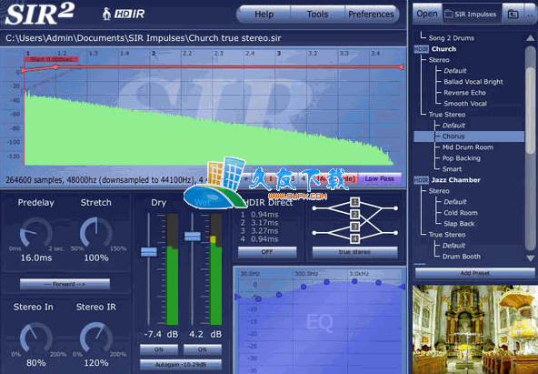Select the Smart preset
The width and height of the screenshot is (538, 374).
coord(452,169)
